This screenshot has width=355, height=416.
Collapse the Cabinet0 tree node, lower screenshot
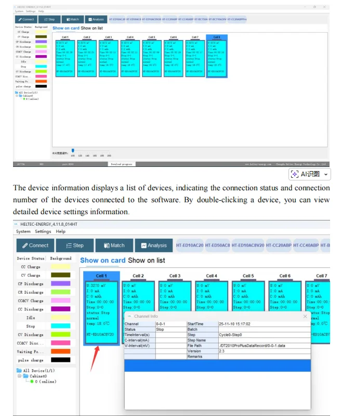click(x=19, y=376)
